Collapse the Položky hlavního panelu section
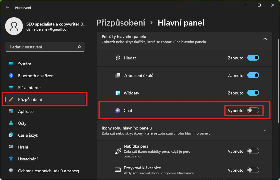The height and width of the screenshot is (180, 280). tap(265, 39)
